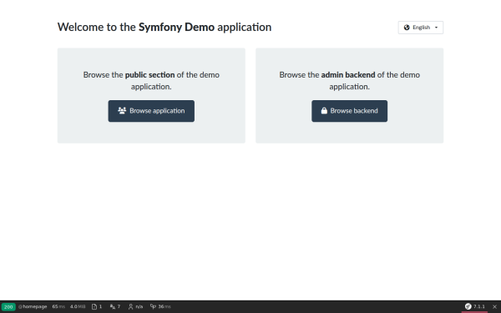The width and height of the screenshot is (501, 313).
Task: Open the @homepage route panel in toolbar
Action: pyautogui.click(x=33, y=306)
